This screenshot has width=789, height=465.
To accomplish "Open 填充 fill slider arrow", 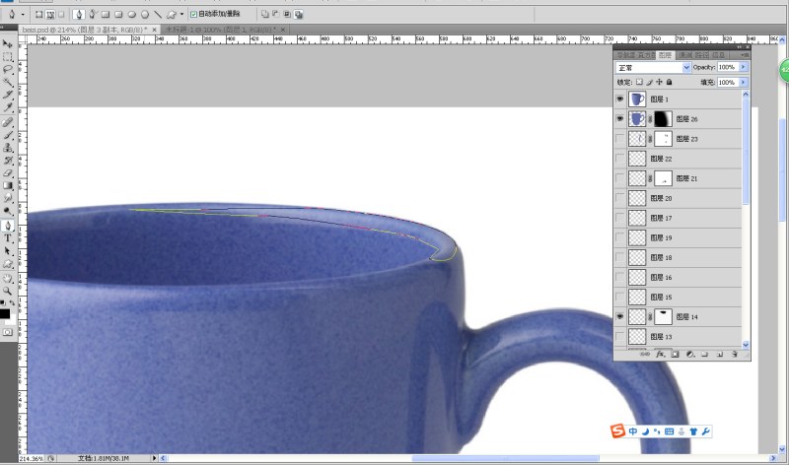I will (744, 83).
